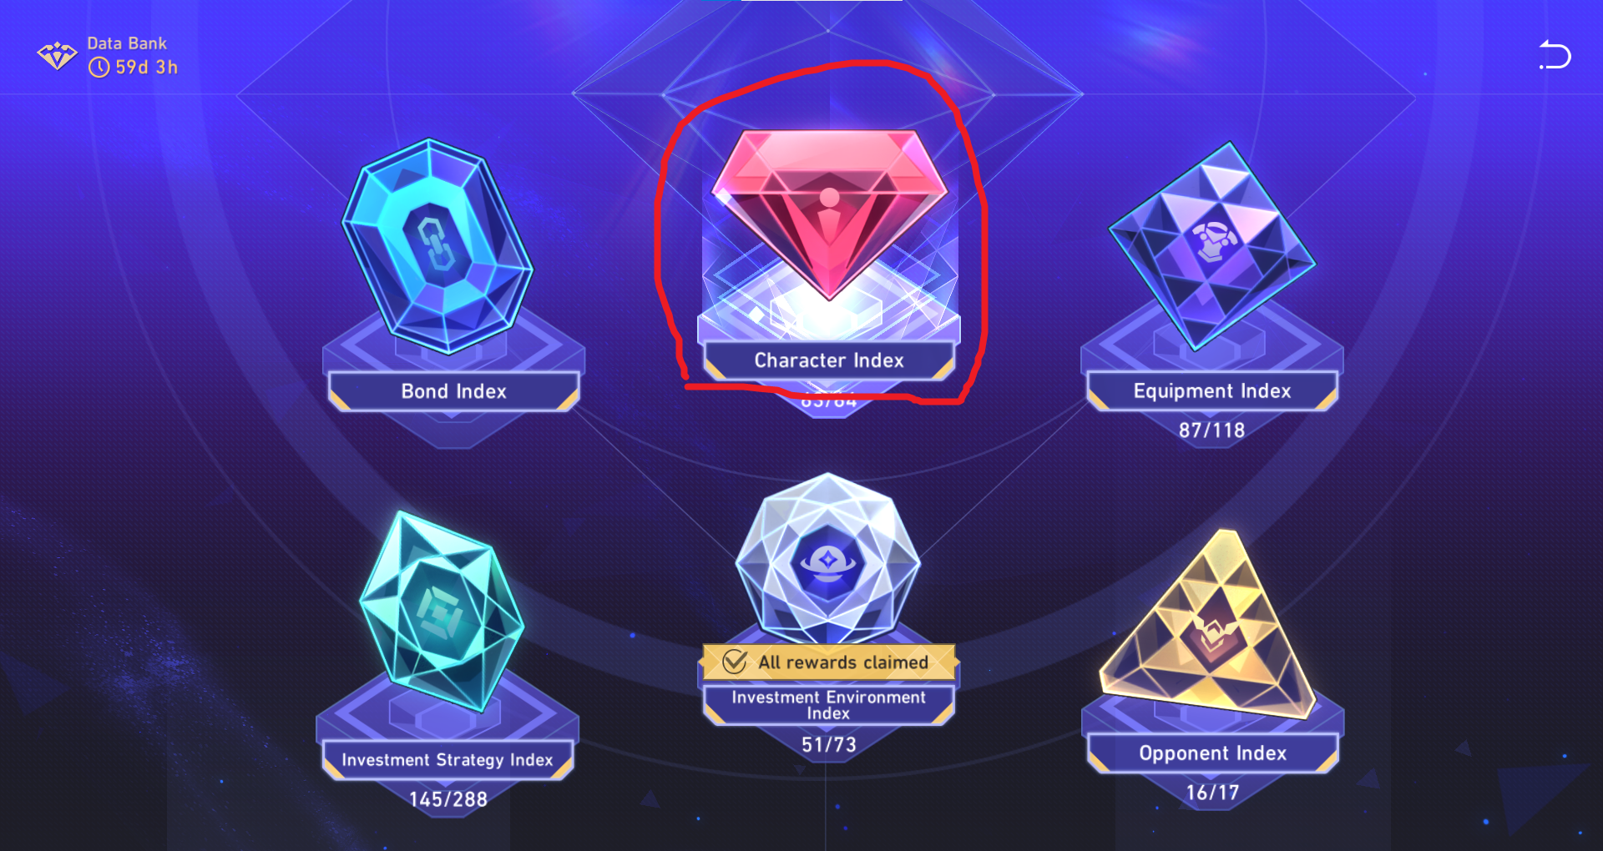This screenshot has width=1603, height=851.
Task: Open the red Character Index gem
Action: (x=829, y=214)
